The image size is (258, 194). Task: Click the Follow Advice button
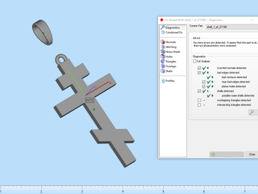(x=227, y=154)
